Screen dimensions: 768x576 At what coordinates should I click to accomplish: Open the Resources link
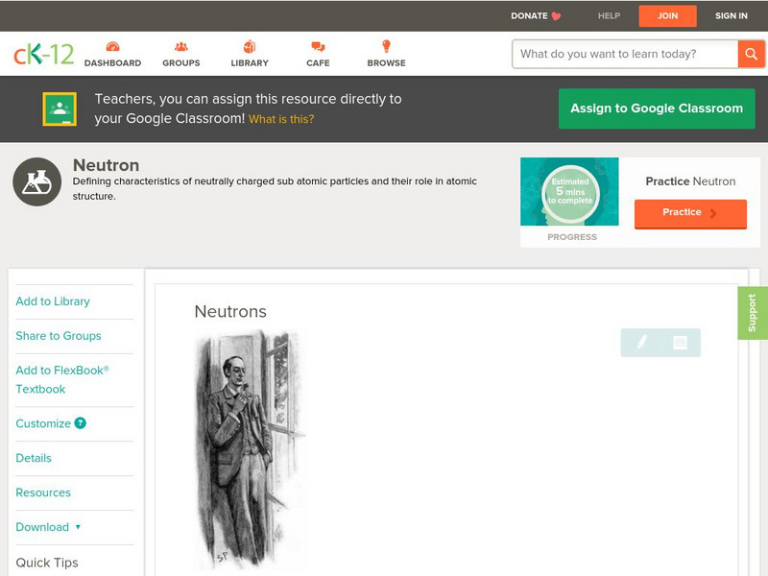point(43,492)
